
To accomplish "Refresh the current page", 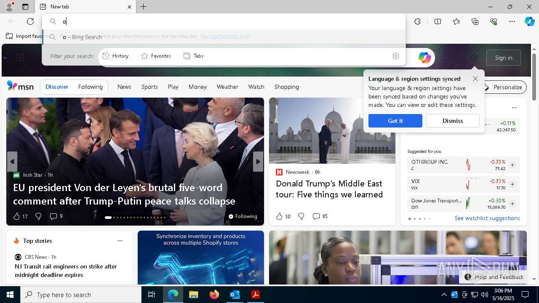I will (x=30, y=21).
